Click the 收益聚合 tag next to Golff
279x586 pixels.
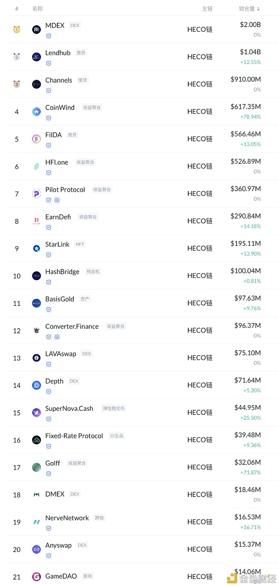point(77,463)
